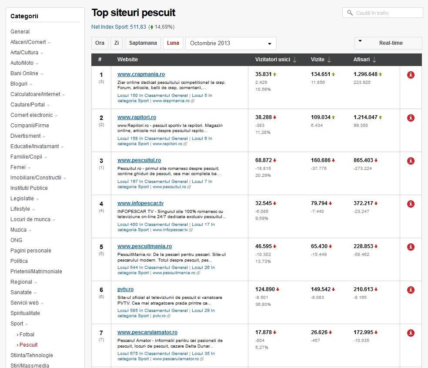This screenshot has width=428, height=368.
Task: Switch to the Saptamana time tab
Action: [143, 43]
